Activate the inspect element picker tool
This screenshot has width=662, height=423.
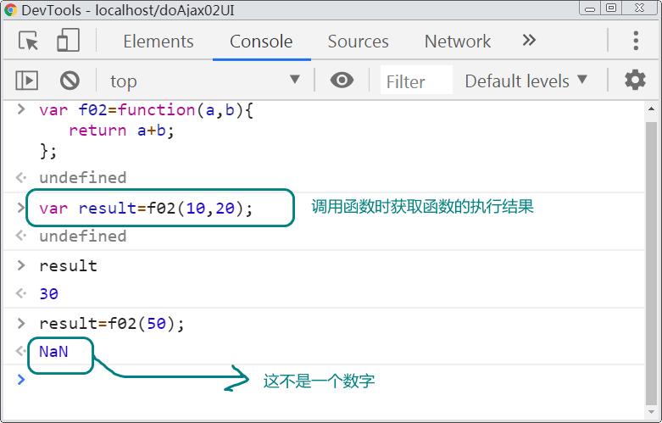click(x=29, y=41)
